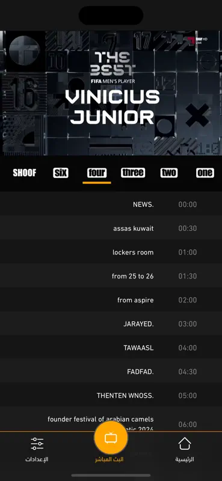Open the live broadcast TV button
The image size is (222, 481).
[x=111, y=438]
